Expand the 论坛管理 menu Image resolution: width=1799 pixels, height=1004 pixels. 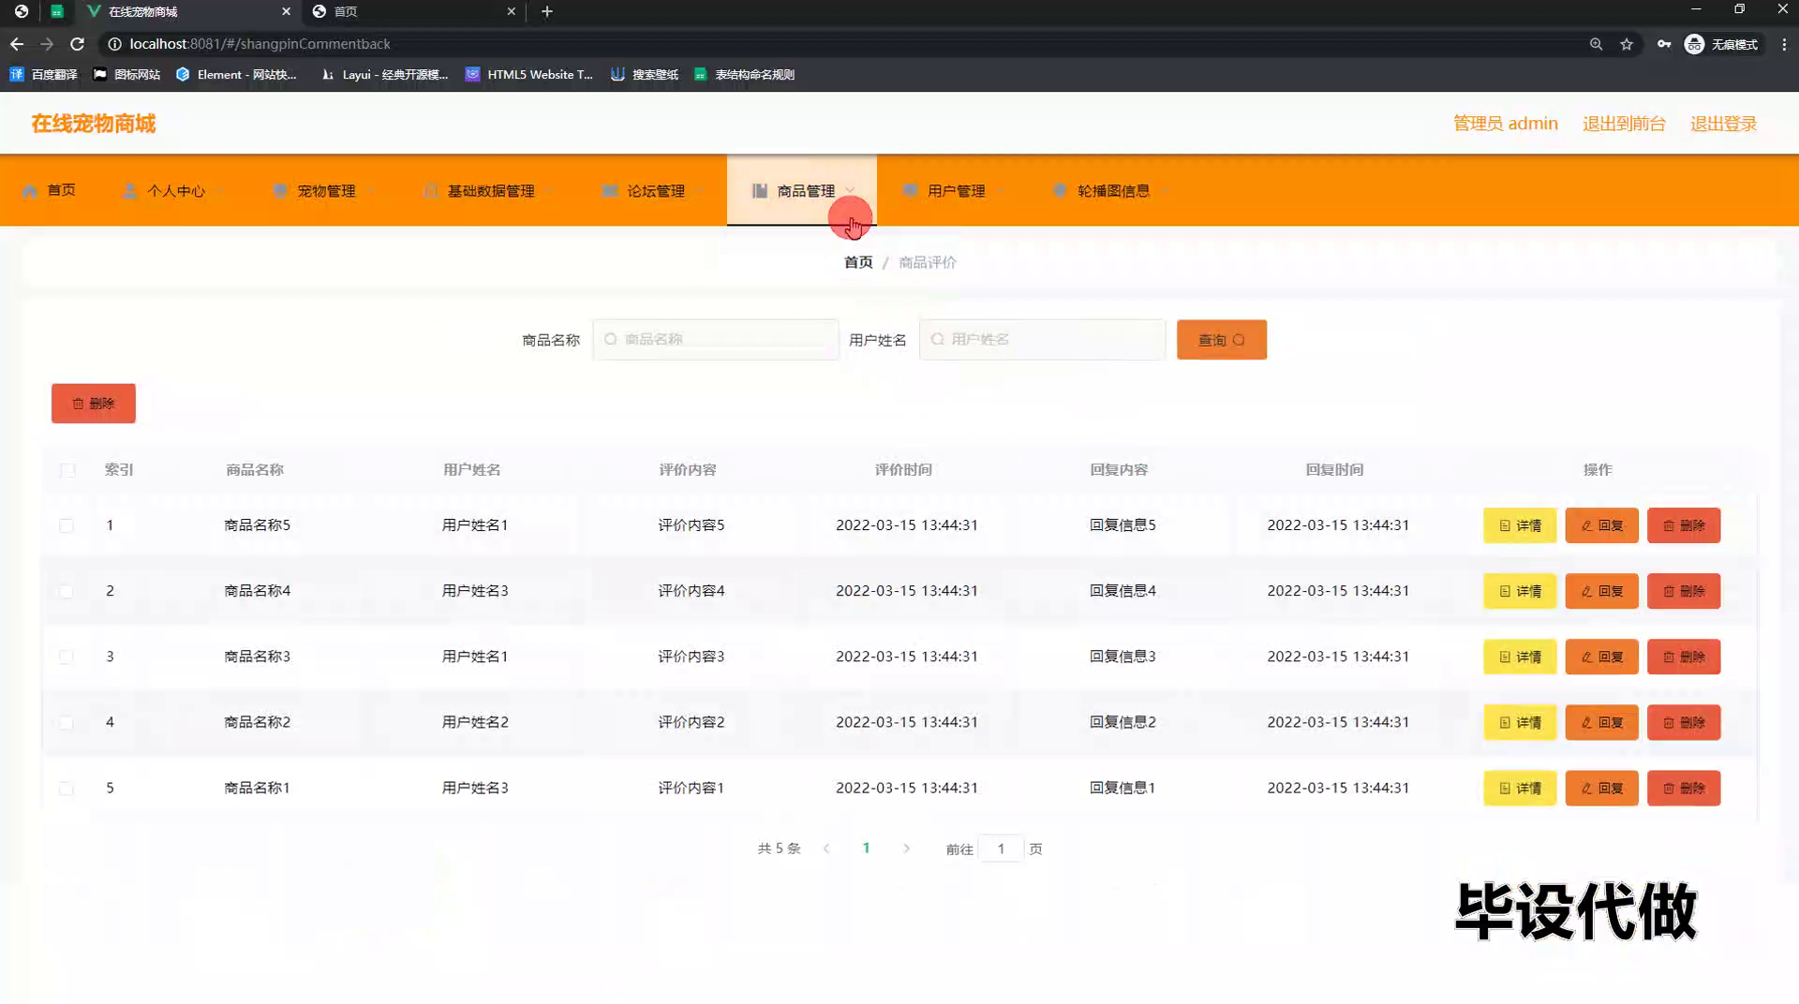653,190
